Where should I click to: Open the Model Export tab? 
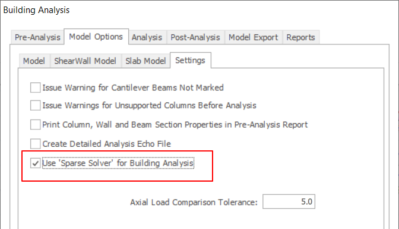253,37
